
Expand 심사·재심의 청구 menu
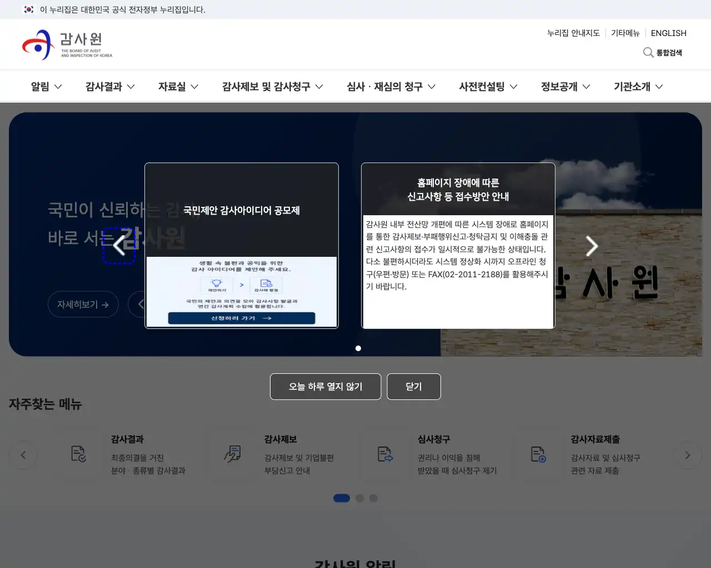pyautogui.click(x=391, y=87)
